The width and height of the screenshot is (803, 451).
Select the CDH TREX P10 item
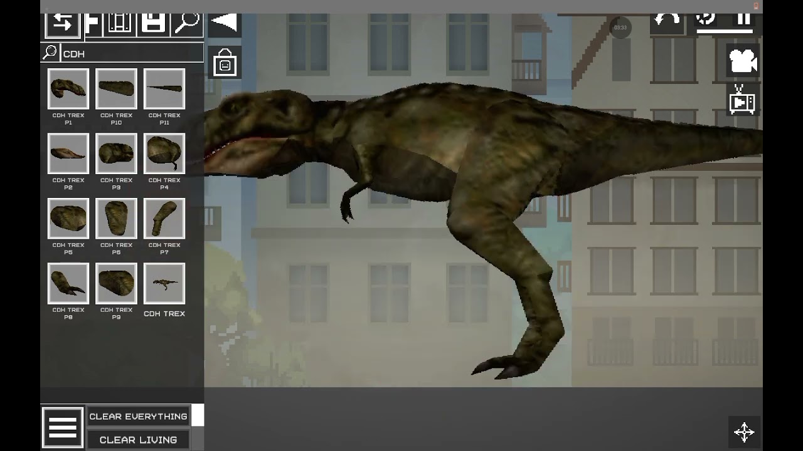[x=116, y=89]
